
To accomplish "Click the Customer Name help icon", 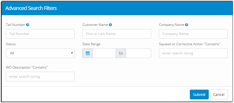I will coord(110,25).
